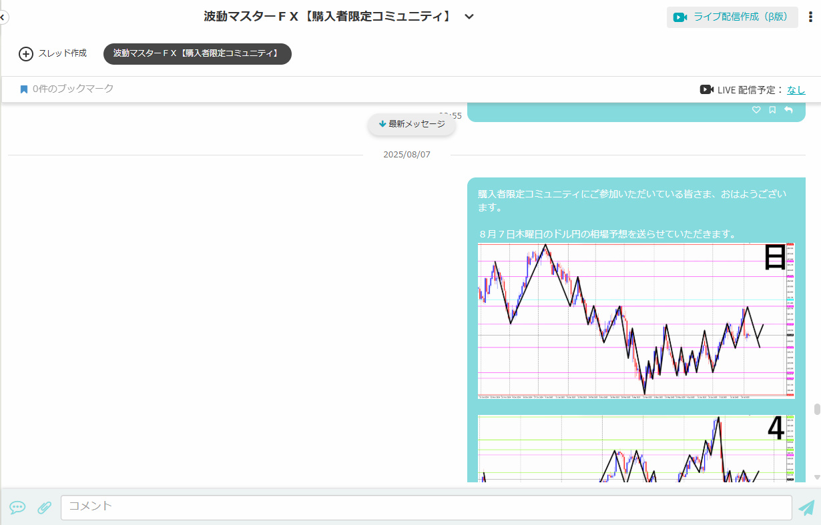Collapse the sidebar with the left chevron
This screenshot has height=525, width=821.
[x=2, y=17]
